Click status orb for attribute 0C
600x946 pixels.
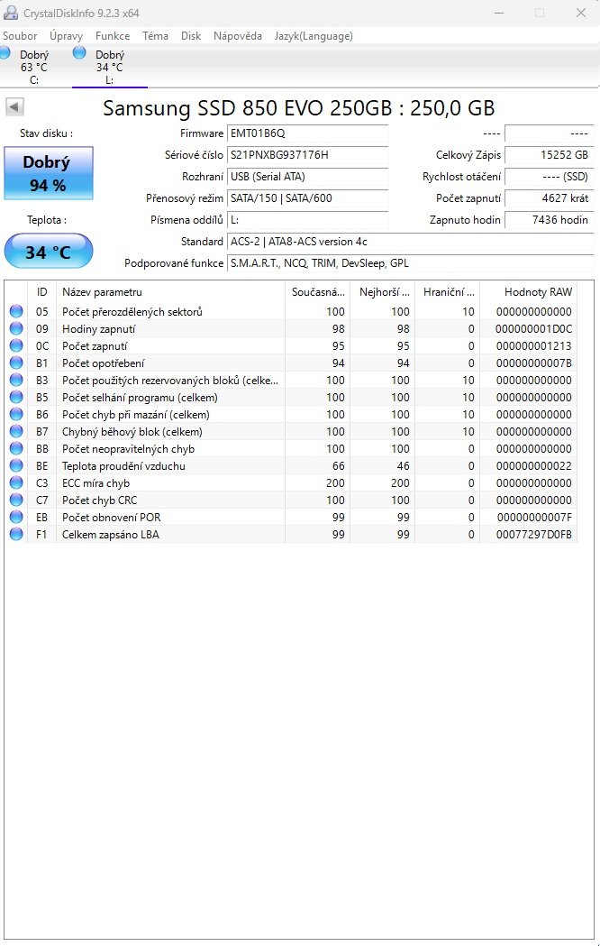click(x=16, y=345)
